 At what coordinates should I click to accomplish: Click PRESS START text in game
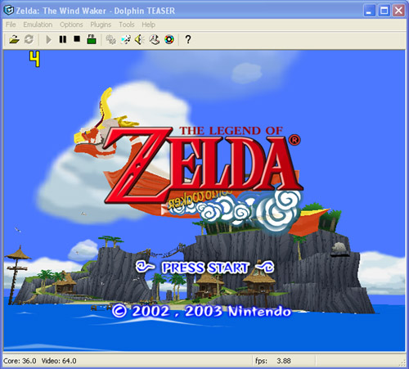[205, 268]
